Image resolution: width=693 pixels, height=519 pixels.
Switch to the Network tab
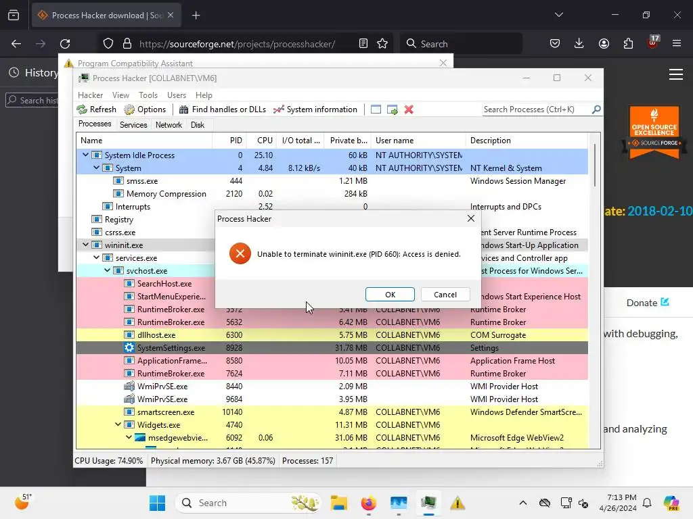(169, 125)
